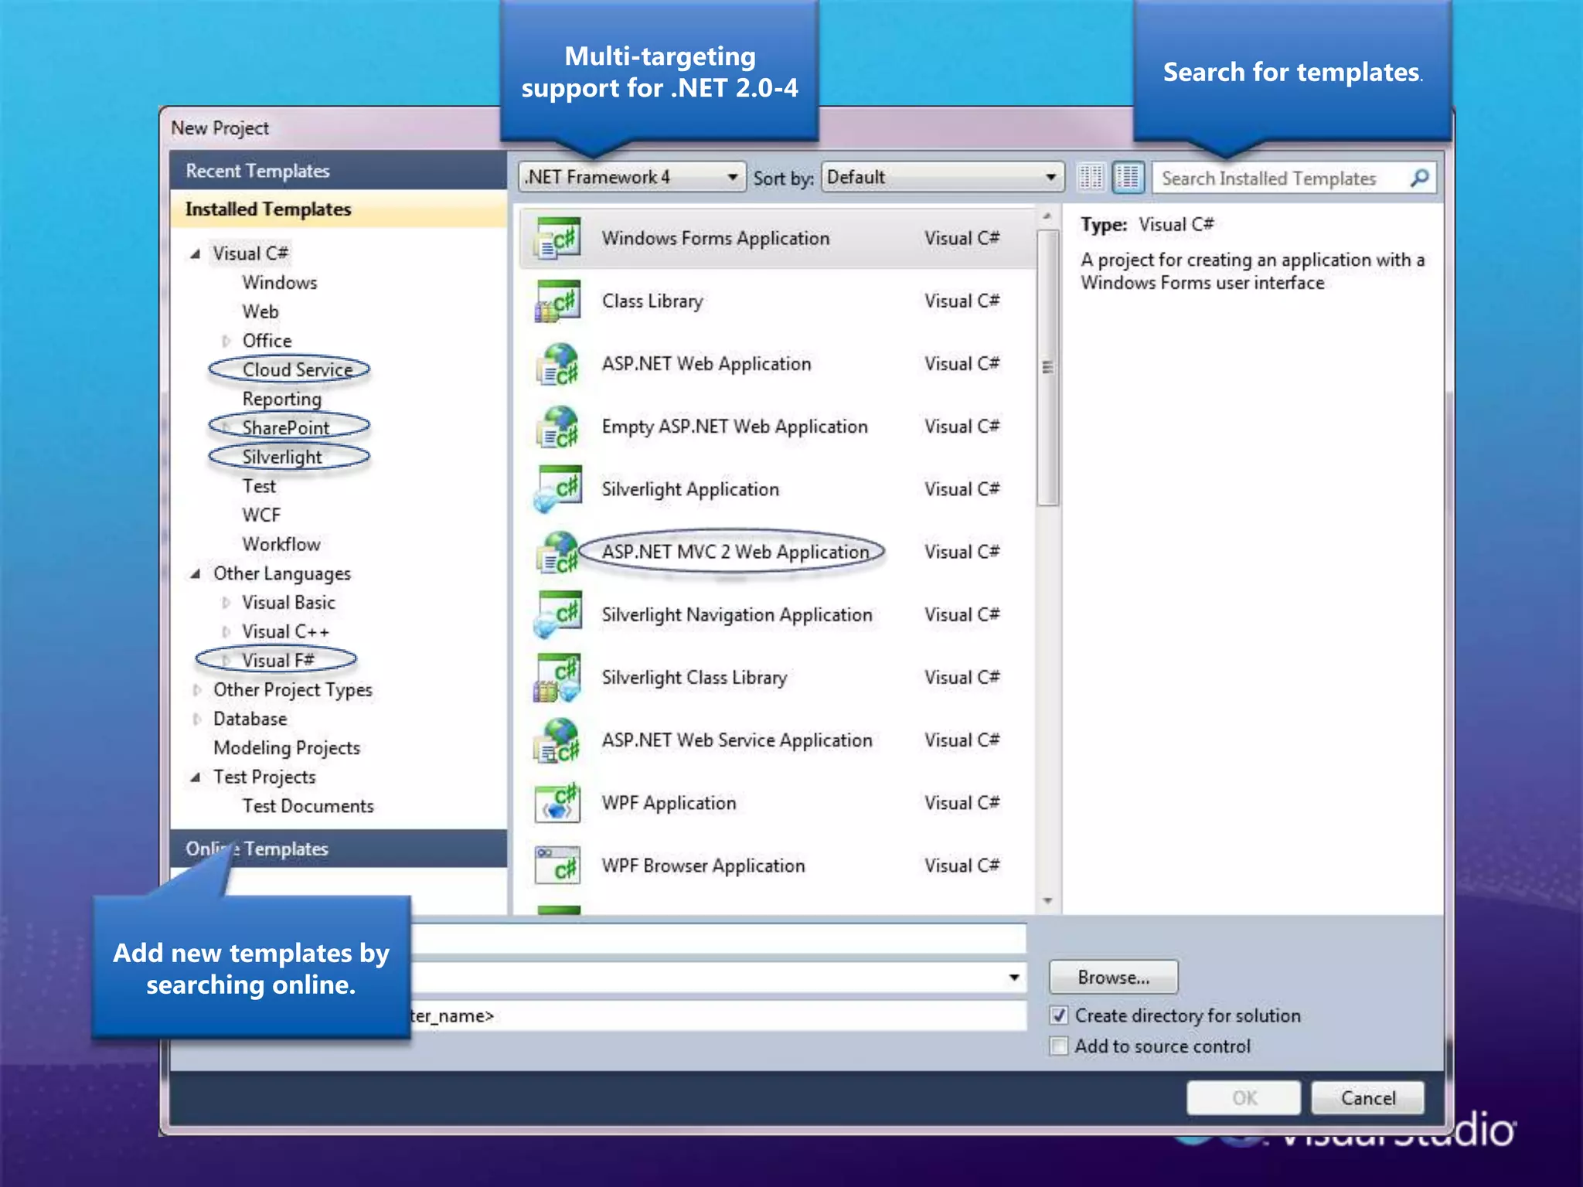The height and width of the screenshot is (1187, 1583).
Task: Select the Visual F# language node
Action: [x=278, y=661]
